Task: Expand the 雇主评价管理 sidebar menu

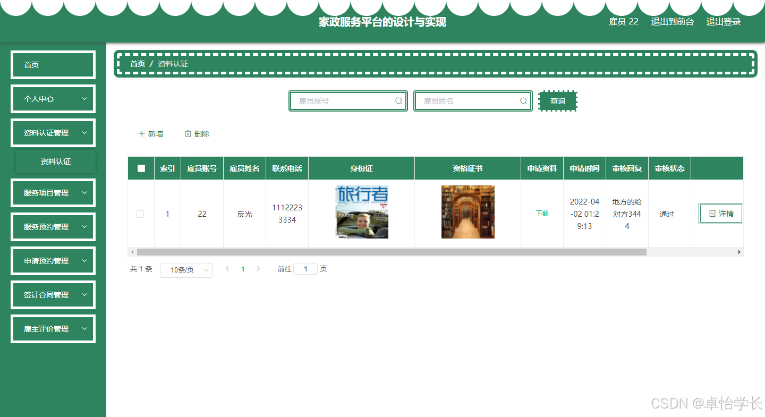Action: (53, 329)
